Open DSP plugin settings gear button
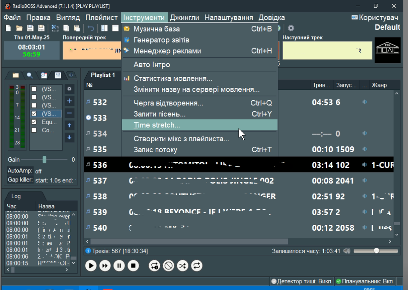 click(69, 89)
